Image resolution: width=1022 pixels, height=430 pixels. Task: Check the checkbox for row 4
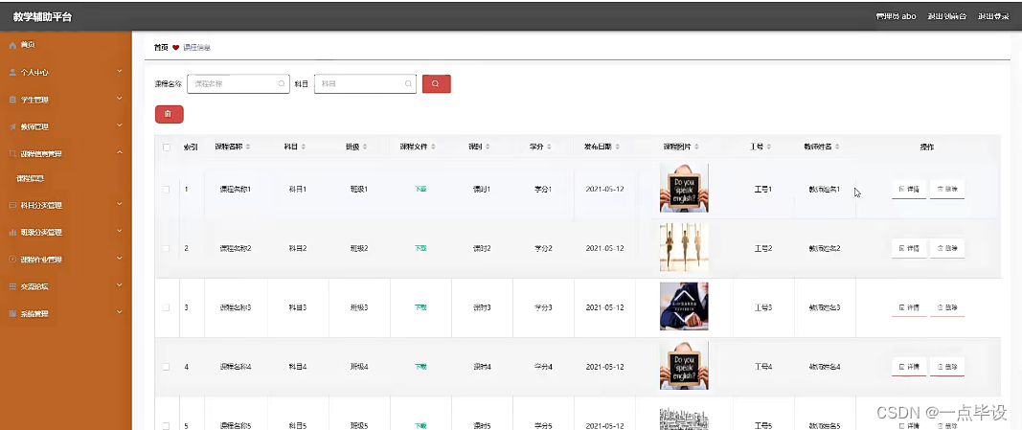(167, 367)
